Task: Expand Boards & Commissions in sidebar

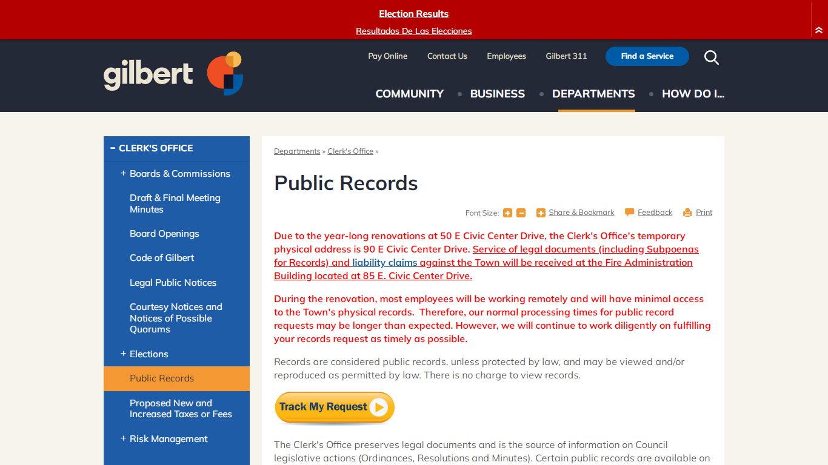Action: (x=123, y=173)
